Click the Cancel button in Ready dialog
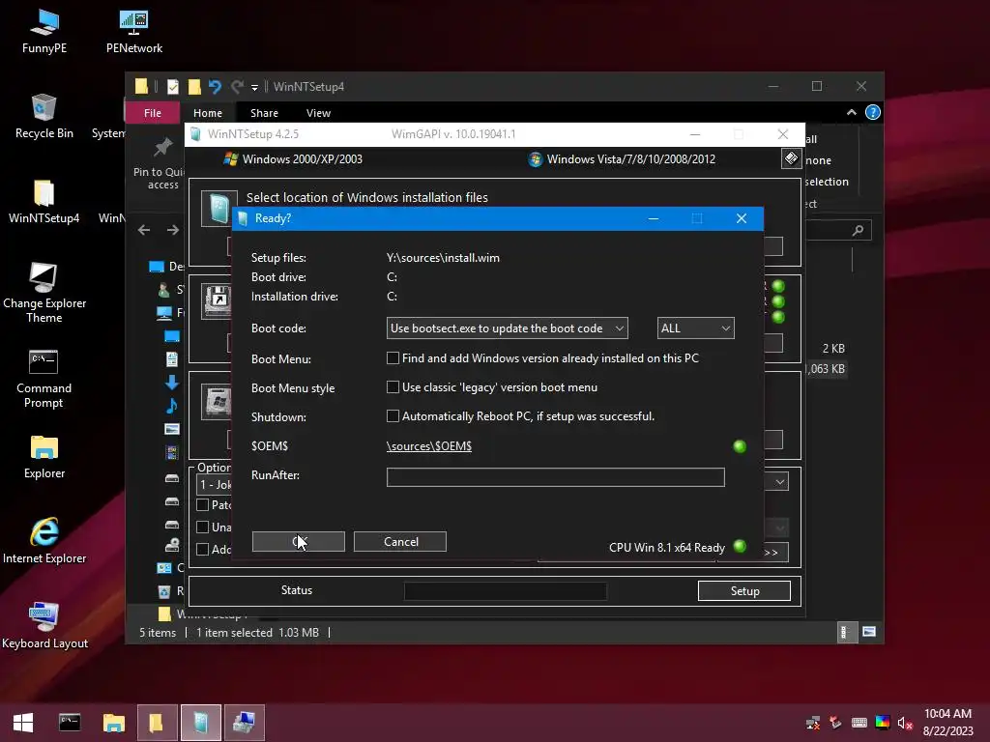Image resolution: width=990 pixels, height=742 pixels. [400, 541]
